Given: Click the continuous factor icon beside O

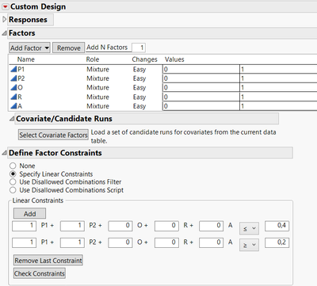Looking at the screenshot, I should (x=13, y=88).
